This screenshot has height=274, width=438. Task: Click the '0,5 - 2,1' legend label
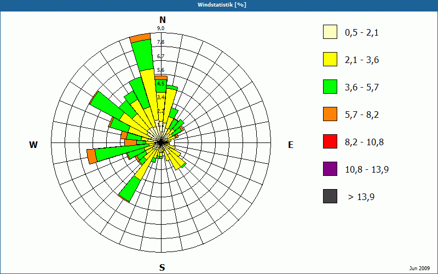click(362, 33)
